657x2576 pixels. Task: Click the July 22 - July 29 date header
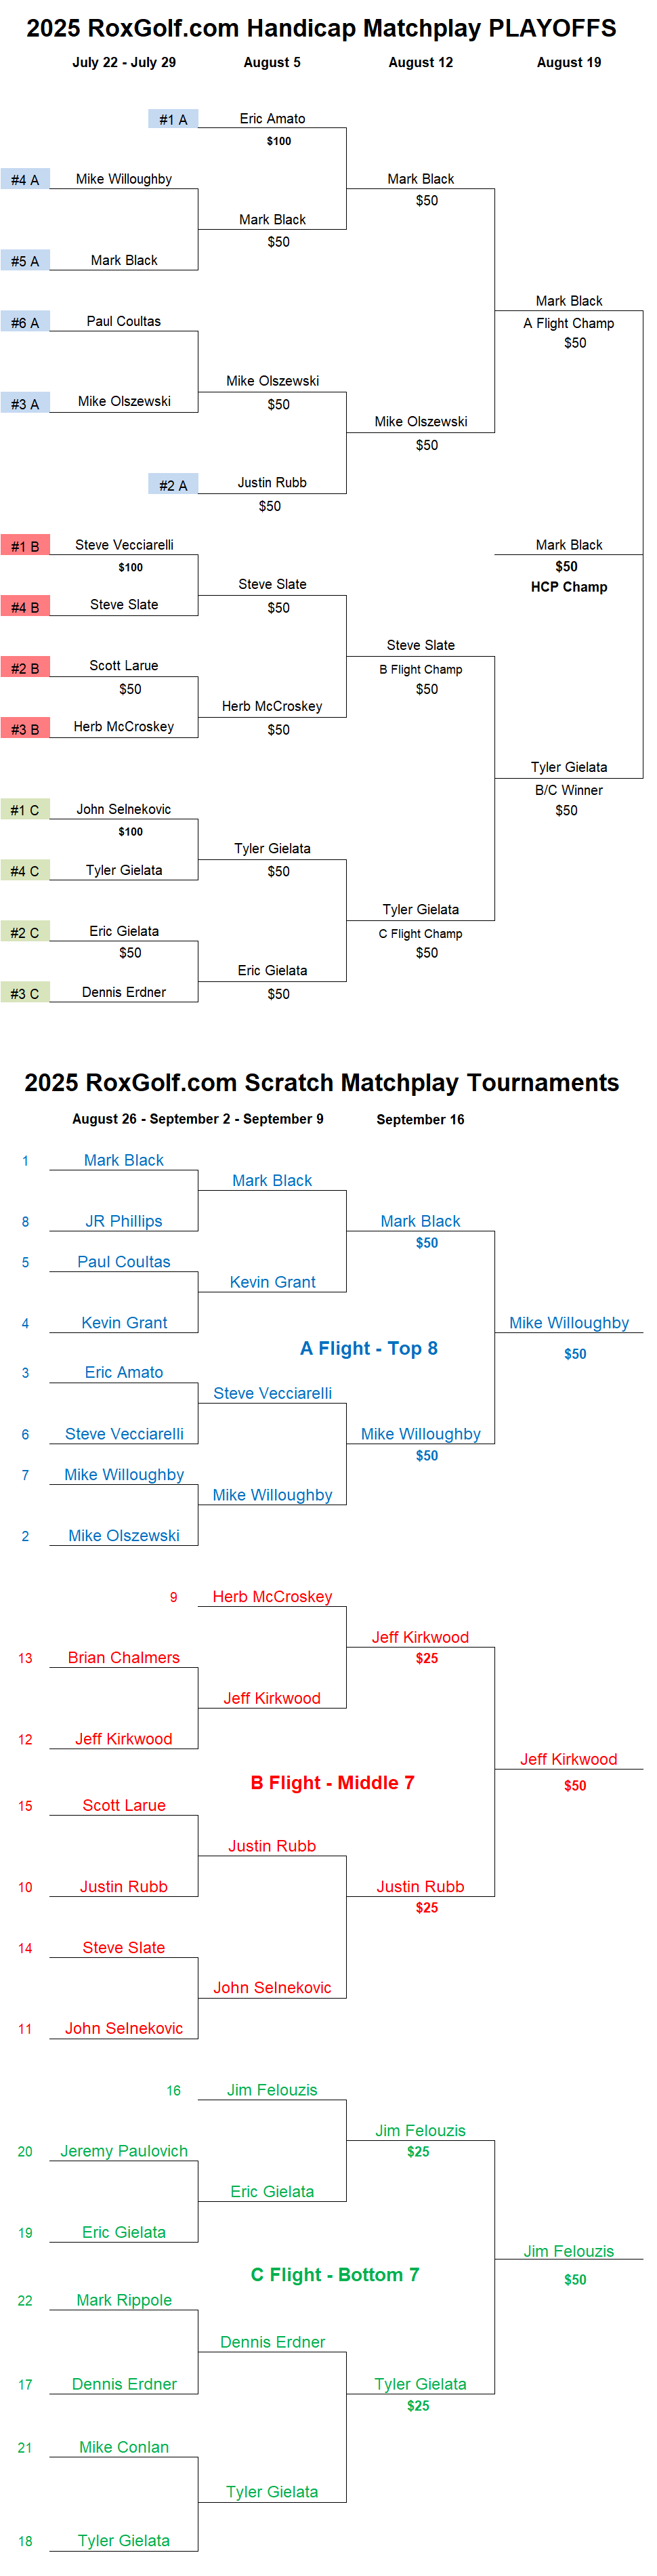pos(124,62)
